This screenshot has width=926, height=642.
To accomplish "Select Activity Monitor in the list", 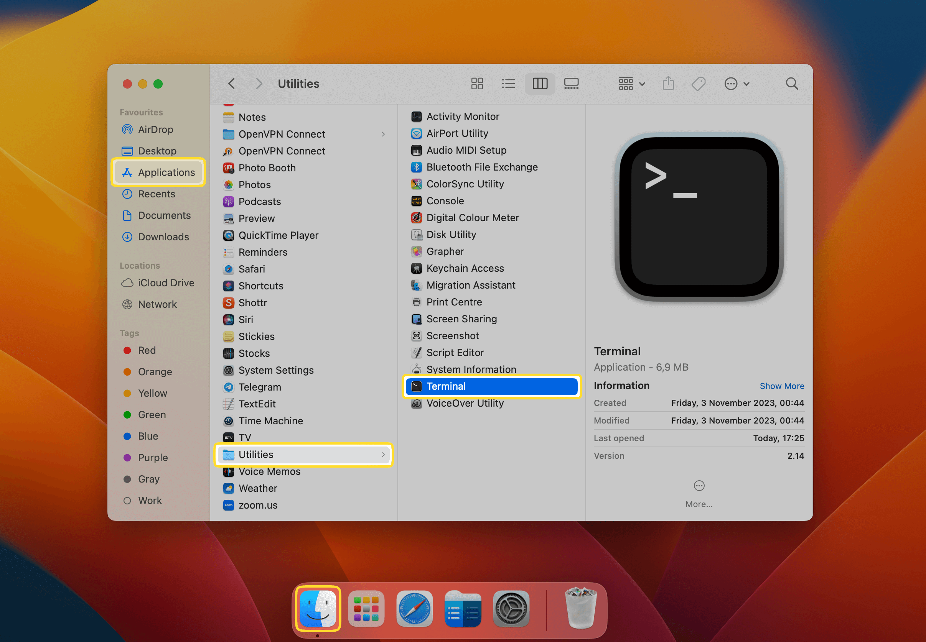I will pos(462,117).
